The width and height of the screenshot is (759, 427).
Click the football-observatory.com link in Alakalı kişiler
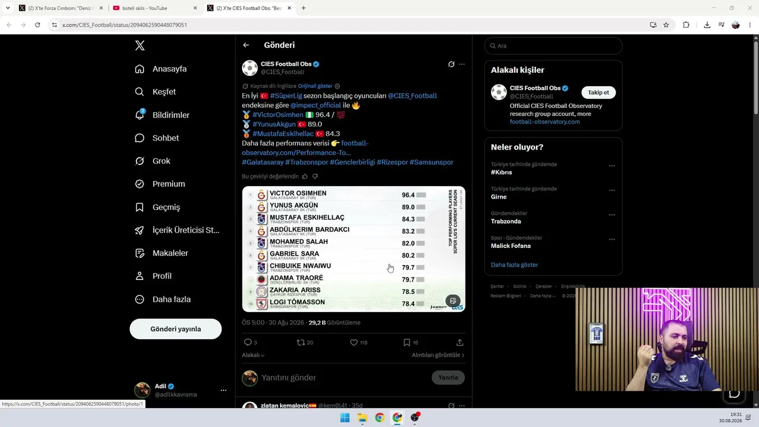click(545, 122)
